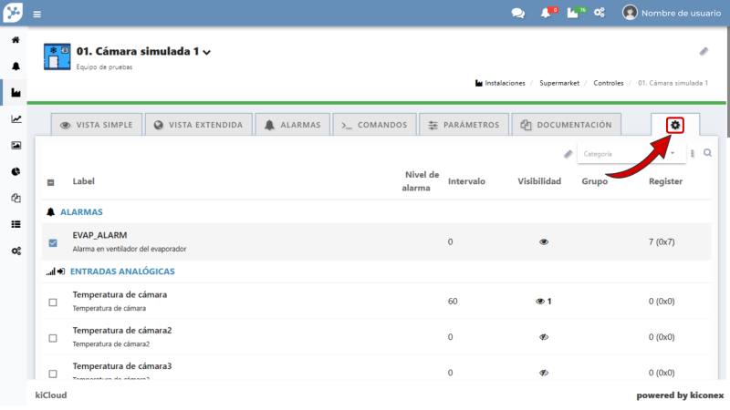Open the line chart icon in sidebar
Image resolution: width=730 pixels, height=410 pixels.
click(x=16, y=118)
